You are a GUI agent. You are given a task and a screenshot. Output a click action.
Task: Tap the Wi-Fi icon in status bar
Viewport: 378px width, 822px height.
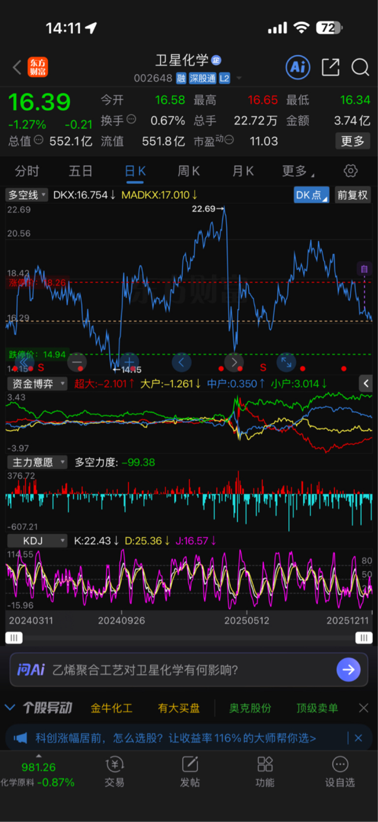(301, 28)
